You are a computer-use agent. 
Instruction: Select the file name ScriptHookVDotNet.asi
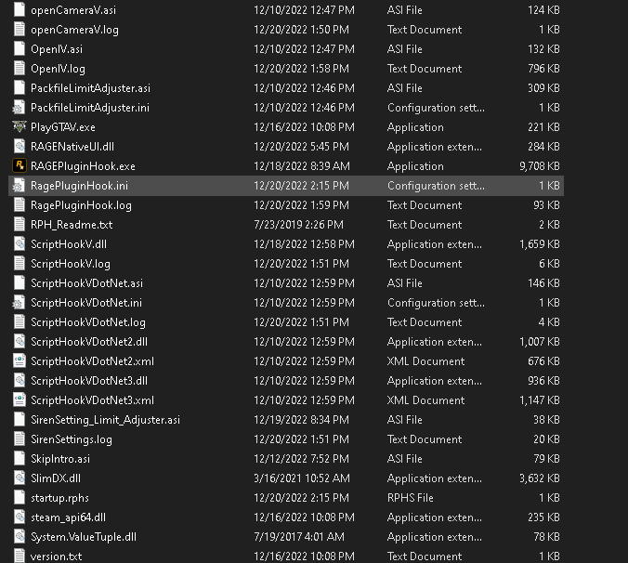pos(87,283)
